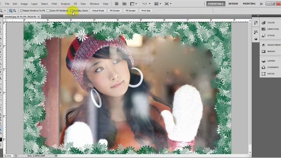Open the View Extras icon menu
Screen dimensions: 281x158
[x=132, y=4]
